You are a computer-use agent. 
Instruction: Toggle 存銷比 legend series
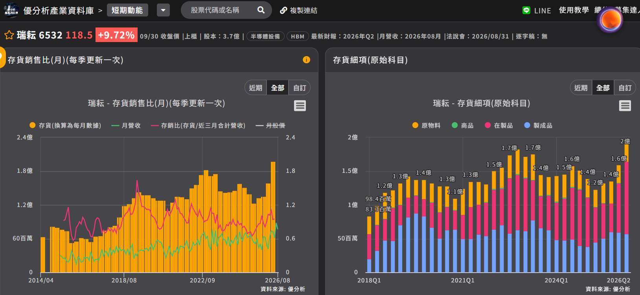[198, 125]
